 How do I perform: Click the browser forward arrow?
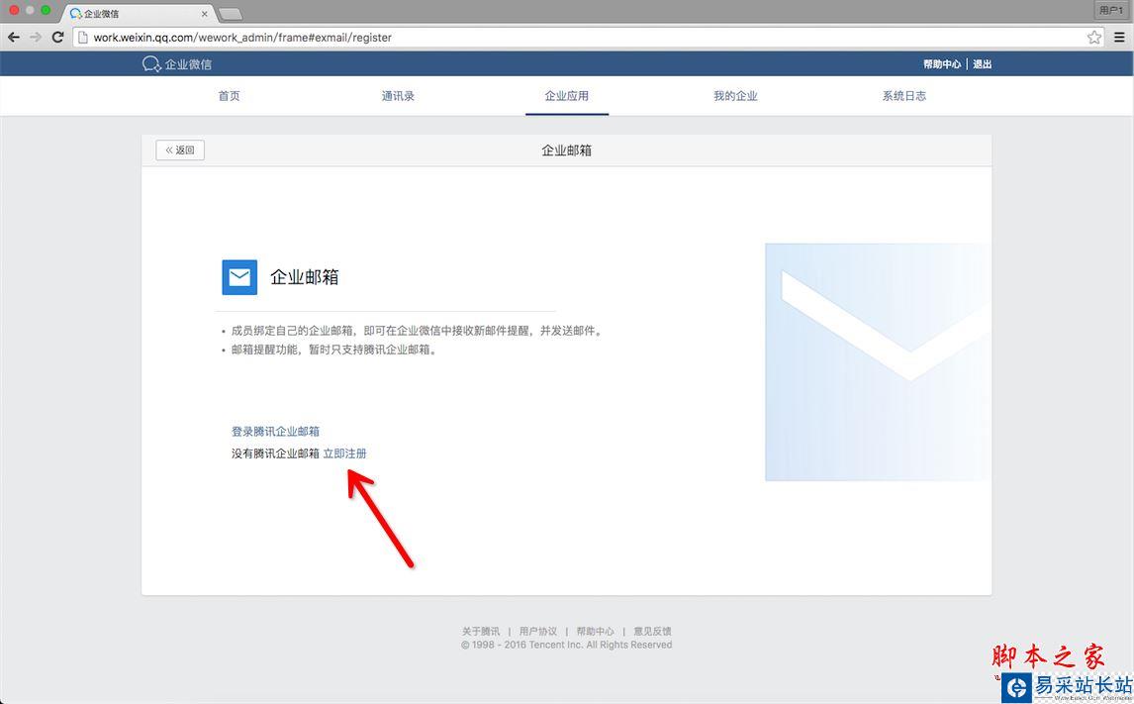coord(36,37)
